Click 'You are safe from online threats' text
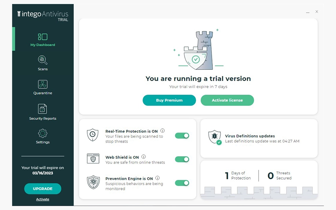 135,162
